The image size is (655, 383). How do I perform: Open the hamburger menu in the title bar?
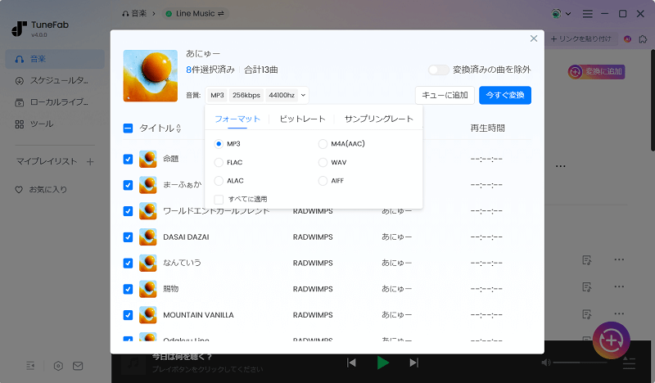(x=587, y=14)
